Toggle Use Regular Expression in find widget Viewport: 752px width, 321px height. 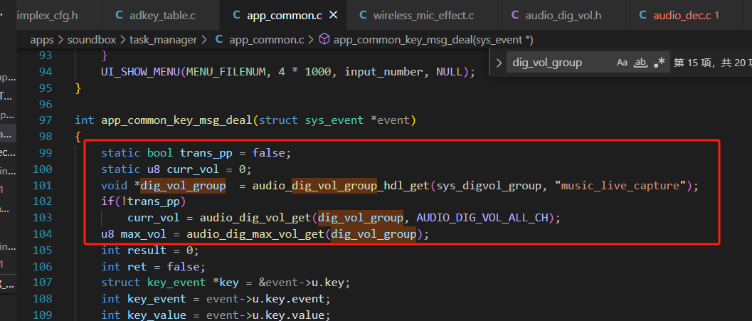pos(660,63)
